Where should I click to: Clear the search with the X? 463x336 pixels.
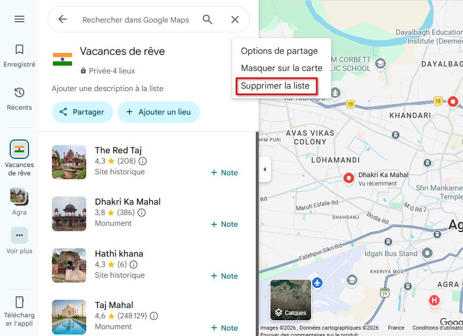click(x=235, y=20)
